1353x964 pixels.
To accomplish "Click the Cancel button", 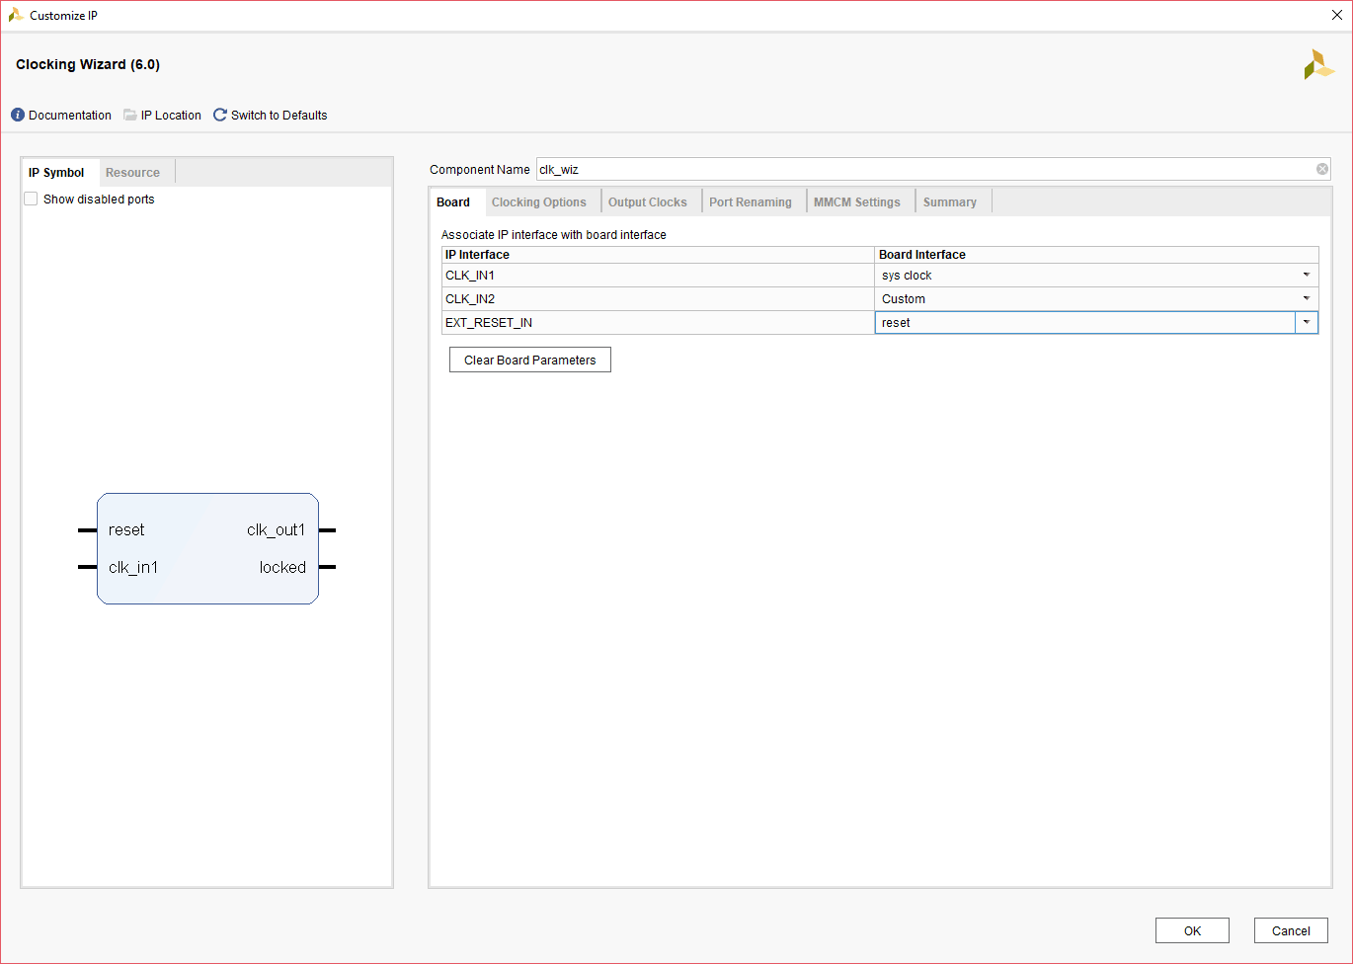I will (x=1291, y=931).
